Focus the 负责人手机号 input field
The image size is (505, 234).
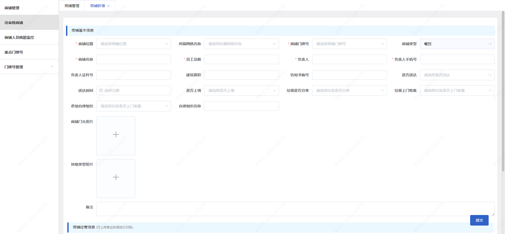[457, 59]
